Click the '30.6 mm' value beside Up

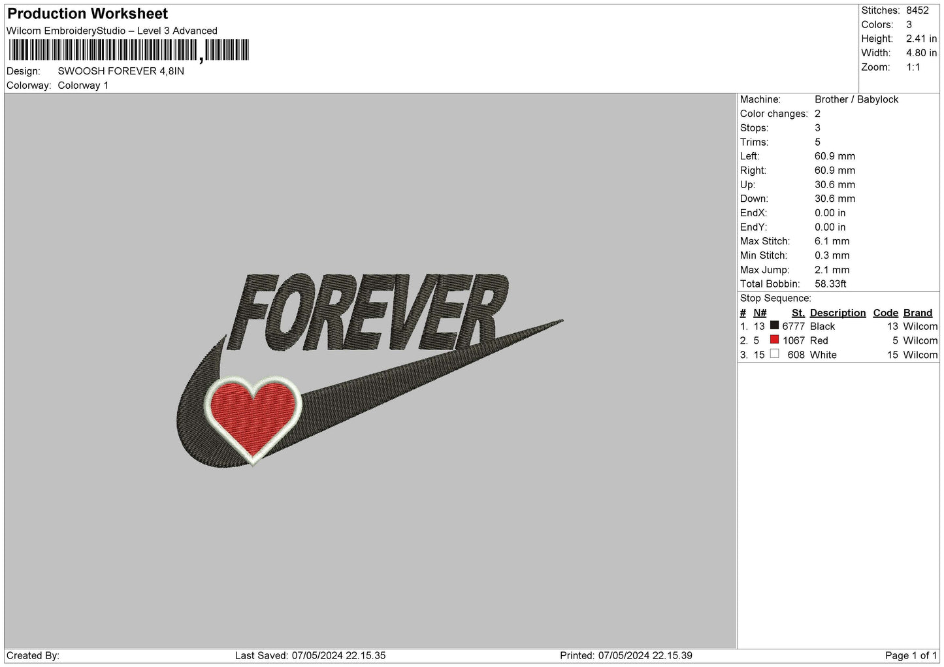835,185
